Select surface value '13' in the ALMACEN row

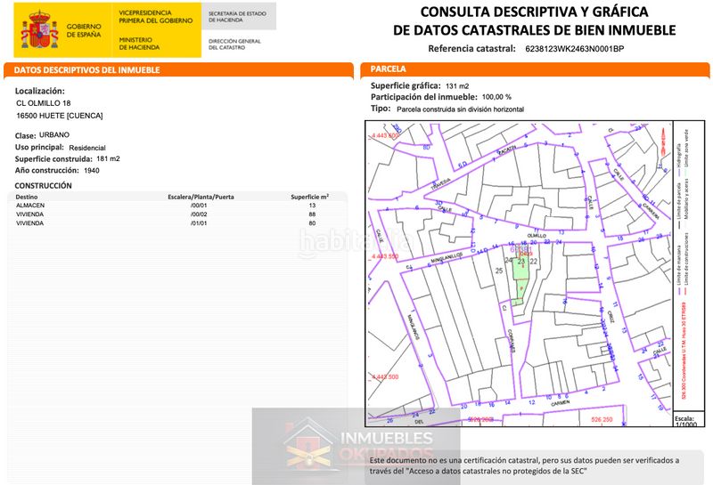click(x=312, y=206)
